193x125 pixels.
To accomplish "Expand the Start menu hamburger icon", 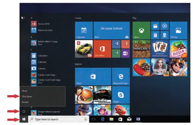I will click(x=24, y=18).
